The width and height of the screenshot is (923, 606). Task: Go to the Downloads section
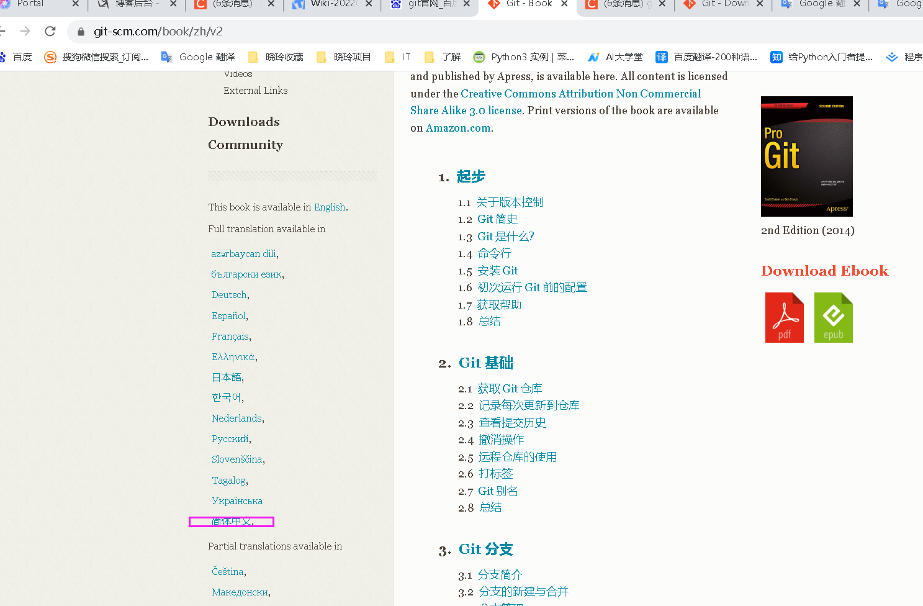244,122
